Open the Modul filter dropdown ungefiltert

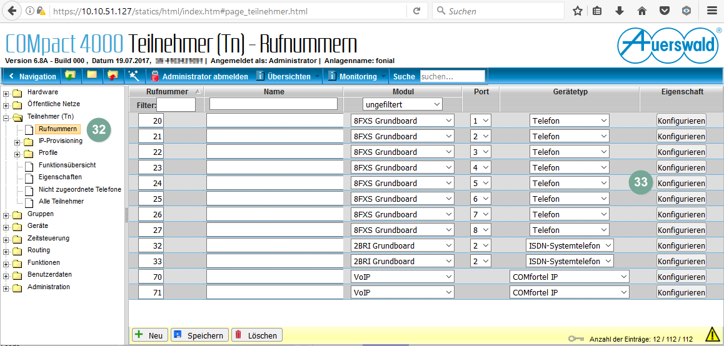pos(403,105)
